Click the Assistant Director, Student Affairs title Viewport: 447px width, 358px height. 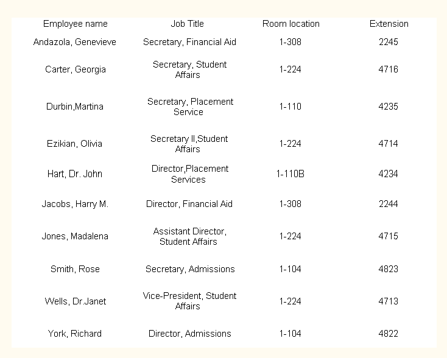point(189,236)
